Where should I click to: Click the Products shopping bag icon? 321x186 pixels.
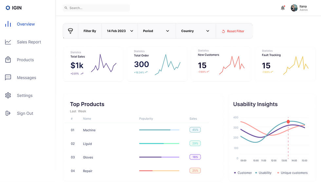[x=8, y=60]
